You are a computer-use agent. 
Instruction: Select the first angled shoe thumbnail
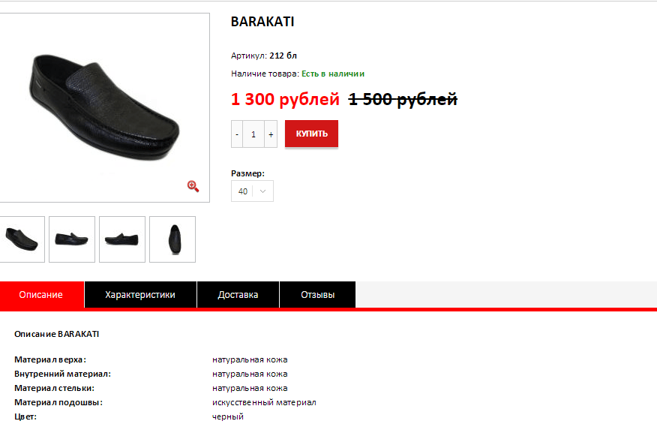tap(22, 239)
